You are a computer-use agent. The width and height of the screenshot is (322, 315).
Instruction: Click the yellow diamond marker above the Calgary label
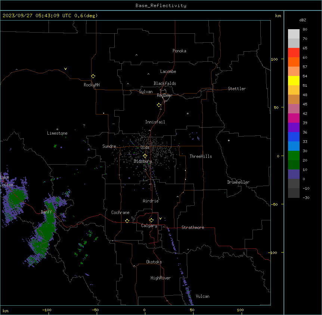tap(151, 220)
